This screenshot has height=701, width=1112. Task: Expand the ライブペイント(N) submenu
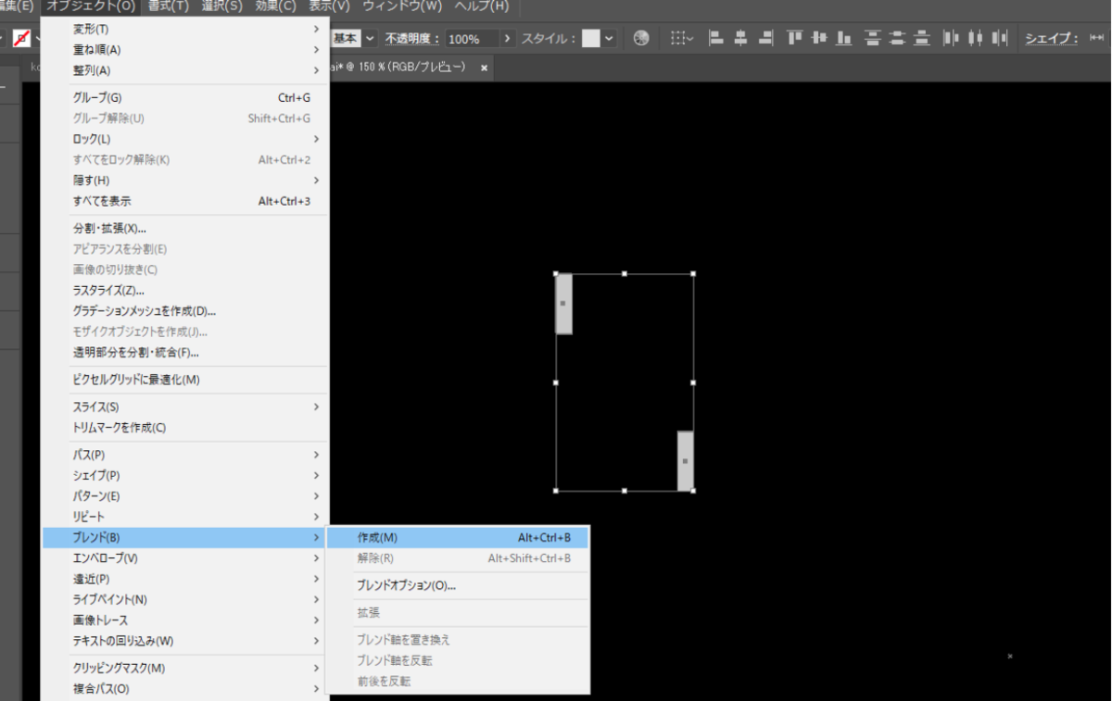coord(184,599)
